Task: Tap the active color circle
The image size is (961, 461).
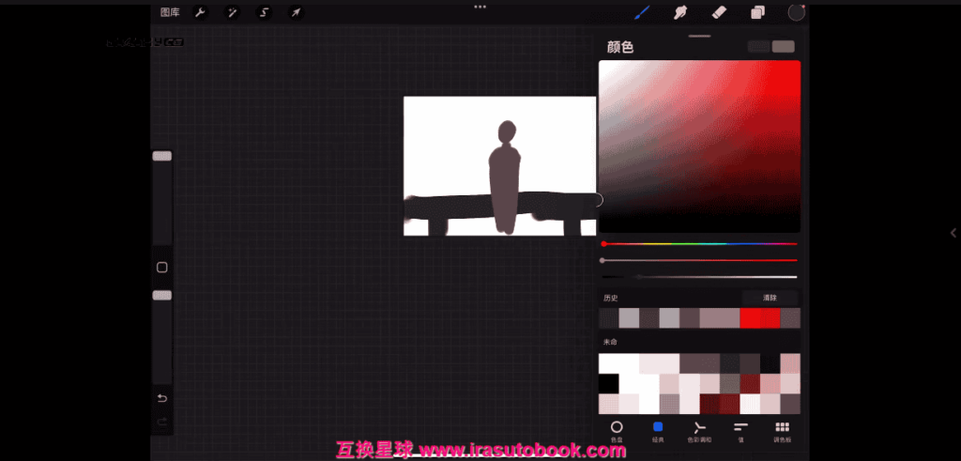Action: (x=796, y=12)
